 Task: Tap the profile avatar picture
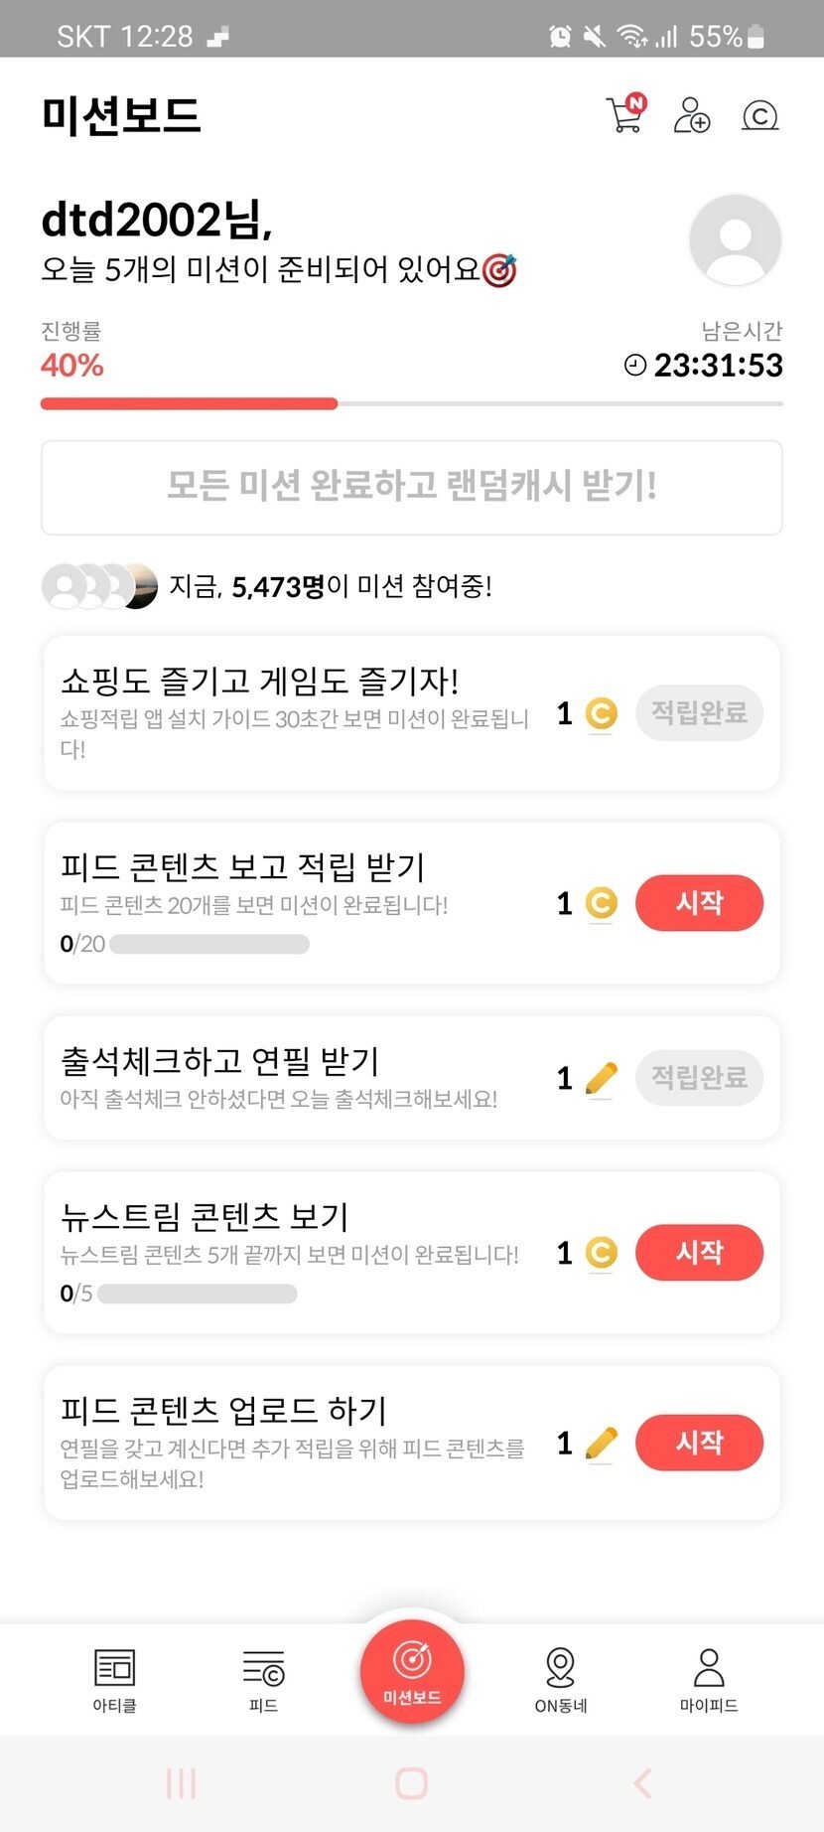(735, 240)
